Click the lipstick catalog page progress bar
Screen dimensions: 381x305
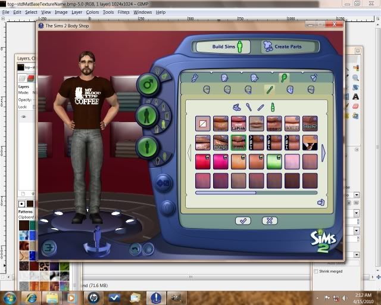pyautogui.click(x=256, y=192)
